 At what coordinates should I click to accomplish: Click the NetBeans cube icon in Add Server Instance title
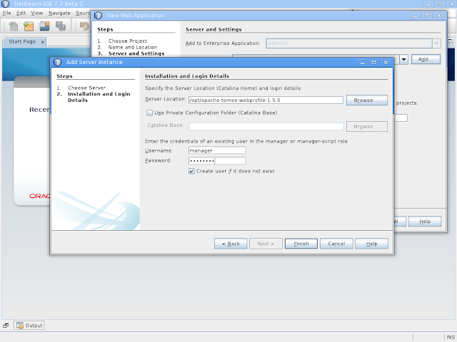pos(57,62)
